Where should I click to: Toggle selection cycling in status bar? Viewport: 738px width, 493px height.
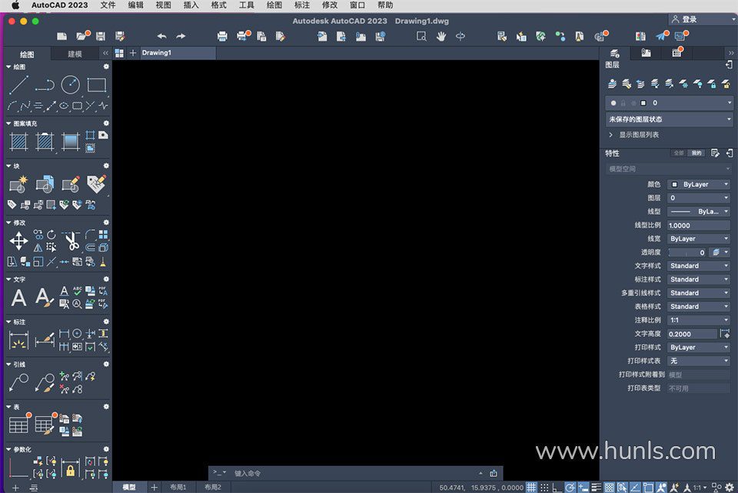pyautogui.click(x=622, y=488)
